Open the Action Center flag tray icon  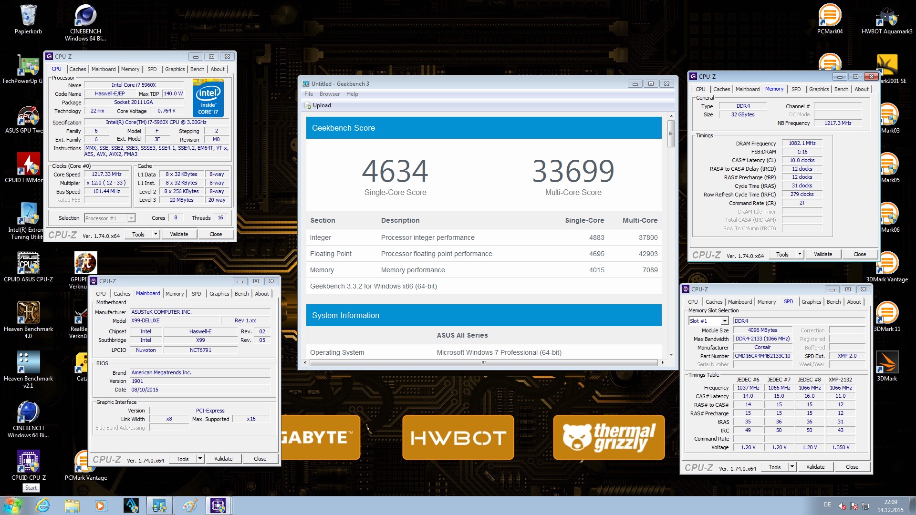[854, 506]
